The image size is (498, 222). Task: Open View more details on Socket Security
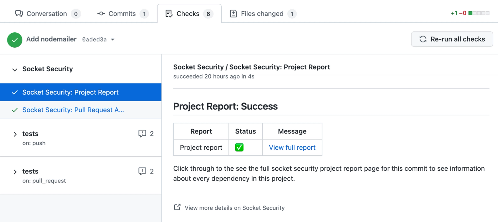pos(235,208)
